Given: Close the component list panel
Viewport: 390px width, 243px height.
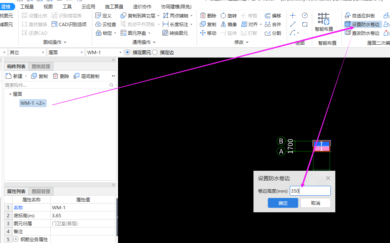Looking at the screenshot, I should (113, 60).
